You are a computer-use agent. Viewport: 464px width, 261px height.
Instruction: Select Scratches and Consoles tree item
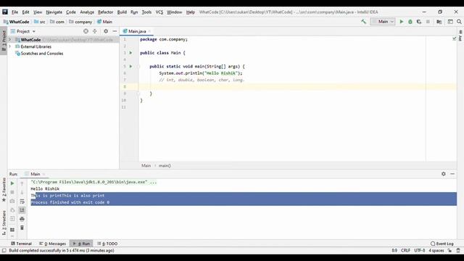[x=39, y=54]
